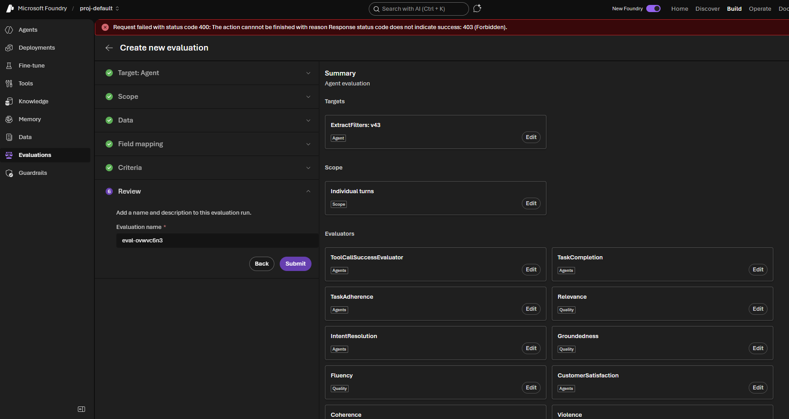Select the Violence evaluator card title
The width and height of the screenshot is (789, 419).
click(570, 415)
